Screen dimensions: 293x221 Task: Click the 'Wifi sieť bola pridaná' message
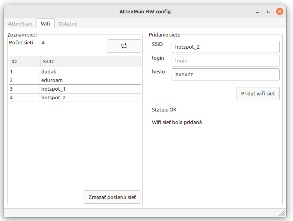coord(177,122)
